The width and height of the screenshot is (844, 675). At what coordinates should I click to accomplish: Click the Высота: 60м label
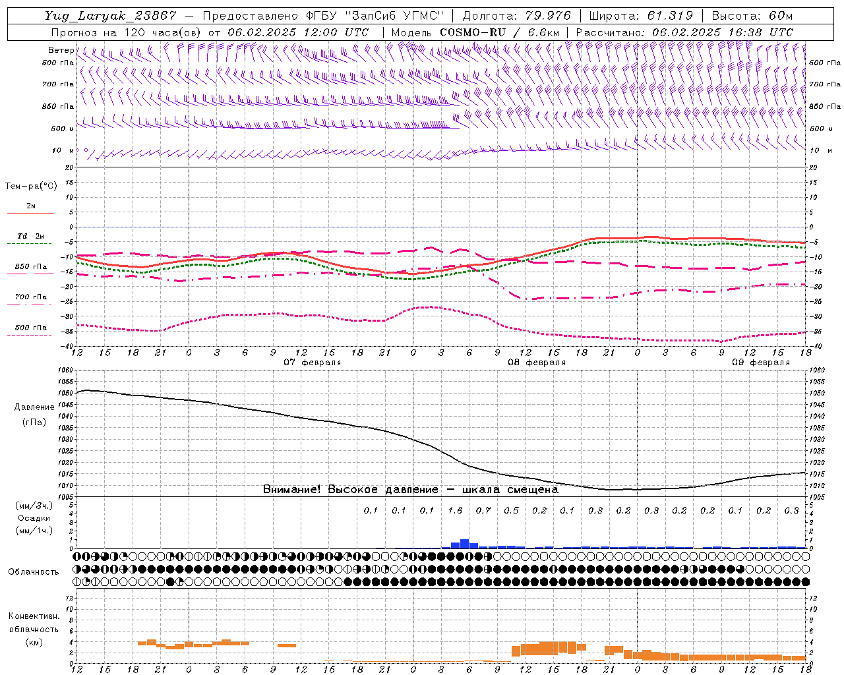pyautogui.click(x=752, y=16)
